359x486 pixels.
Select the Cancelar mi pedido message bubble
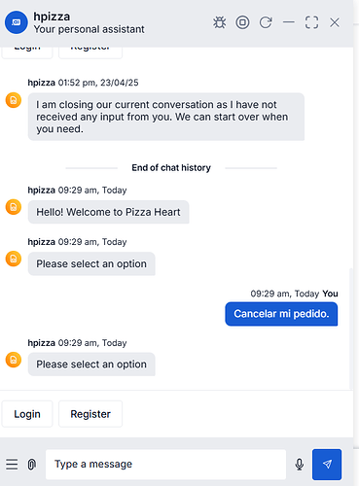tap(281, 314)
